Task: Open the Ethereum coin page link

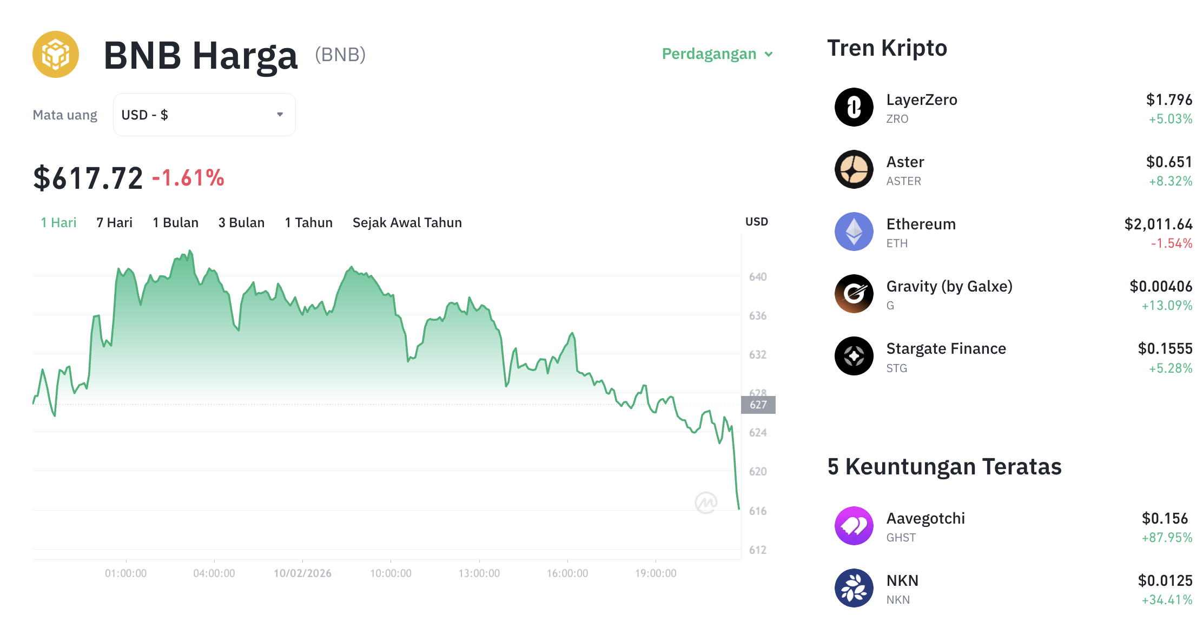Action: coord(921,224)
